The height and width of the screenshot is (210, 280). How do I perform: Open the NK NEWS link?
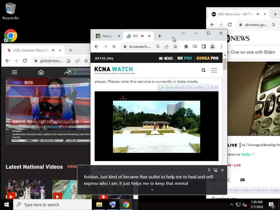point(166,59)
